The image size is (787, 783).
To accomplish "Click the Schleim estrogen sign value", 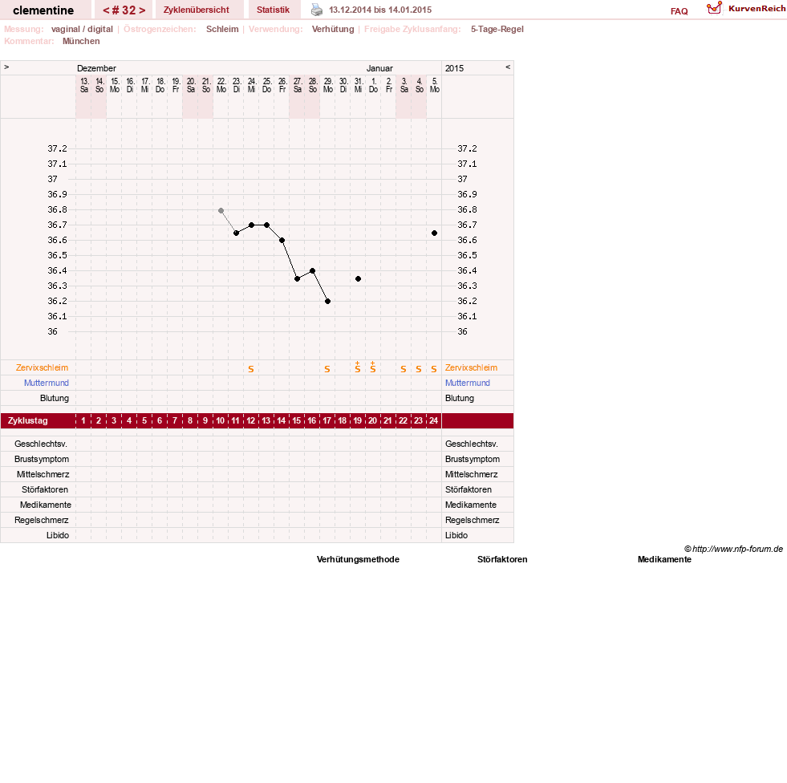I will click(222, 29).
